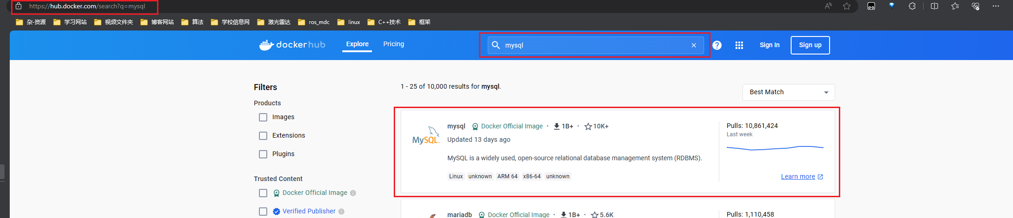This screenshot has width=1013, height=218.
Task: Go to the Pricing tab
Action: (x=394, y=44)
